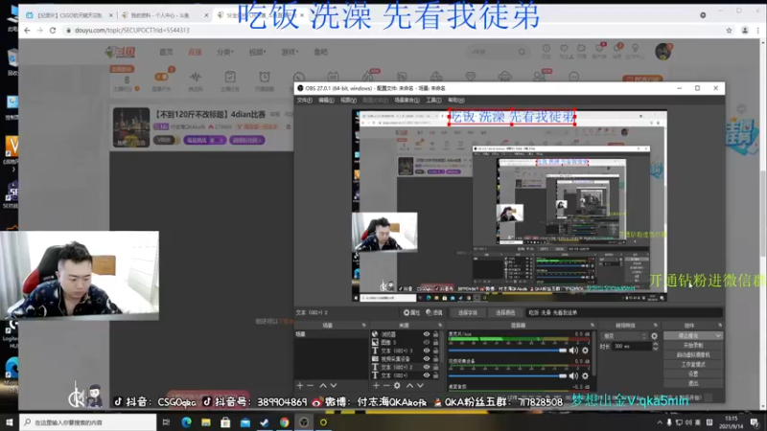Open the 视图(V) menu in OBS
The image size is (767, 431).
[x=348, y=101]
